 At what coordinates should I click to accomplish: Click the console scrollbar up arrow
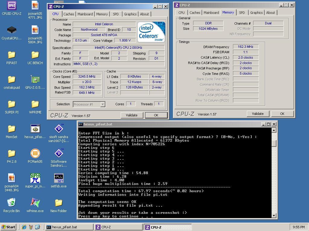coord(274,130)
